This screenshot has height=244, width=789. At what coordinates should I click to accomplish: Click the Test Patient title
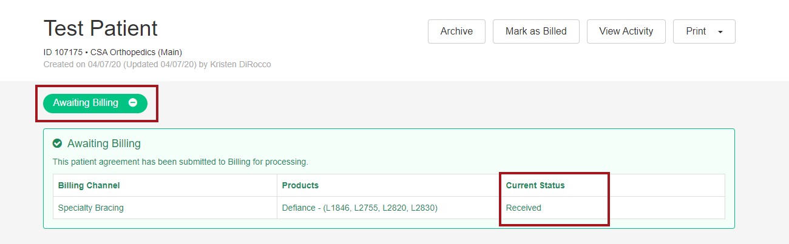101,28
